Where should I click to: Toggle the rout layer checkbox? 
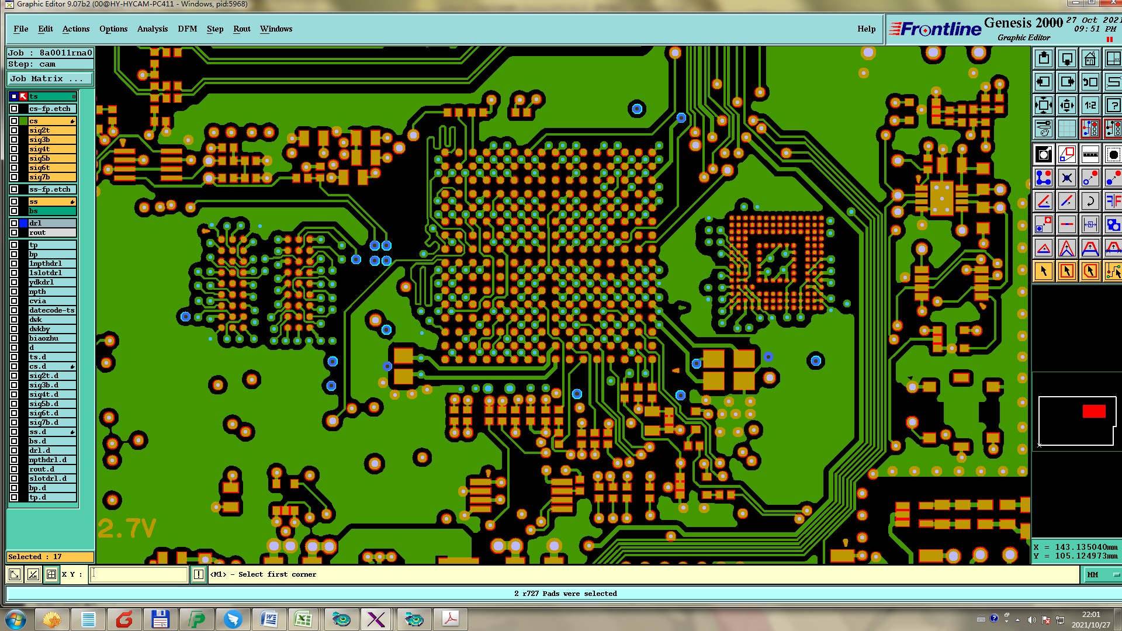pos(14,233)
